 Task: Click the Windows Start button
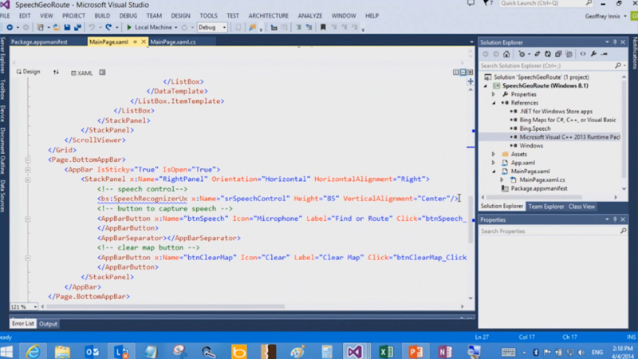[x=6, y=351]
